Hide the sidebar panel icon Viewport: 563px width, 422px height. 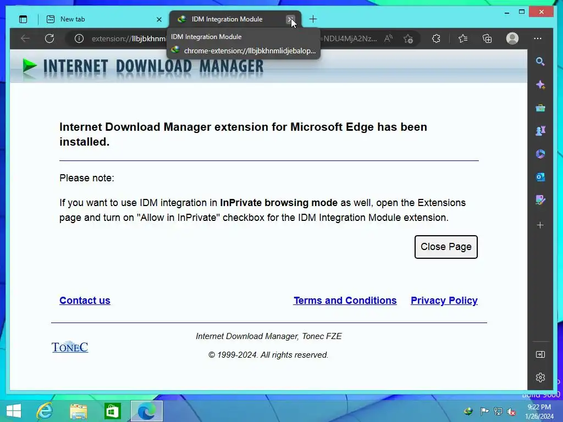click(x=540, y=354)
